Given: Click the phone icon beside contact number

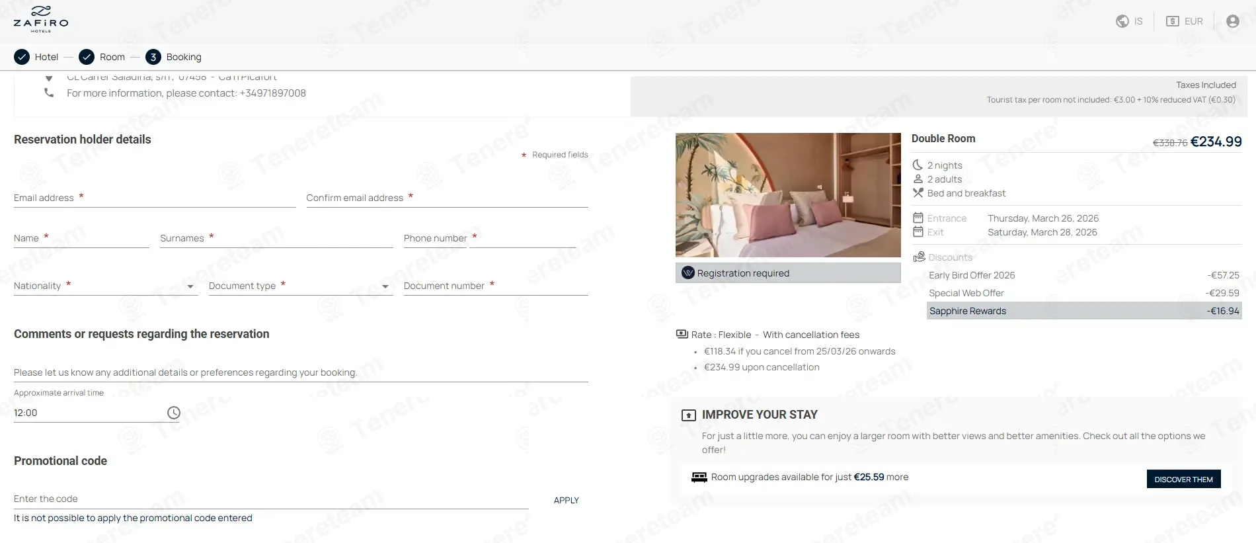Looking at the screenshot, I should (49, 93).
